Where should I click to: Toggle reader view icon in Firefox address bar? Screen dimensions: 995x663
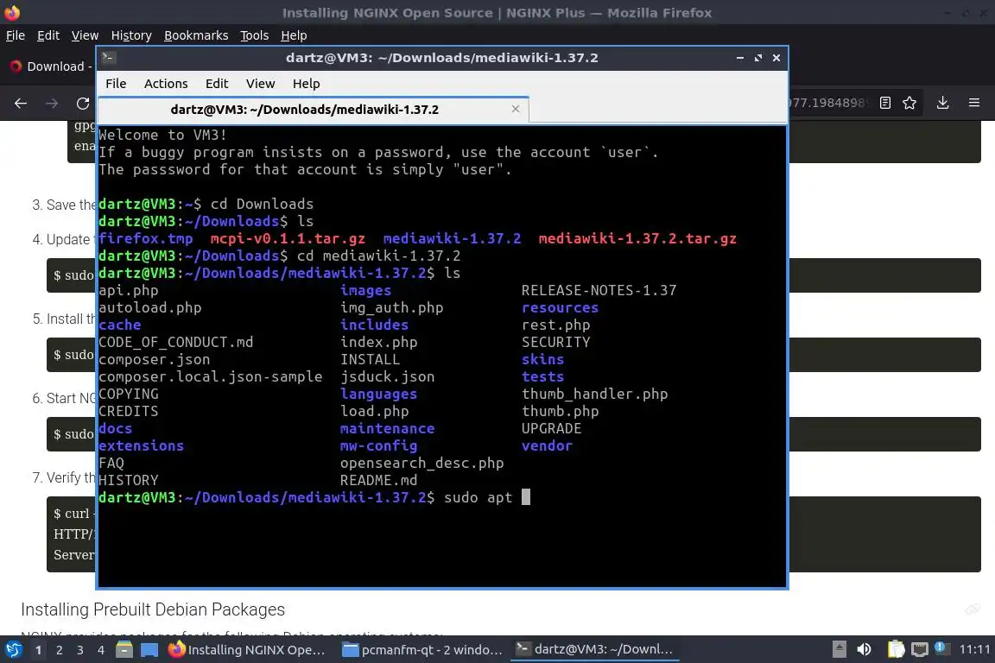tap(885, 103)
